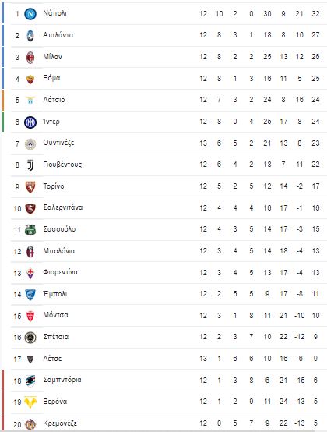Screen dimensions: 327x432
Task: Click the Roma wolf crest logo
Action: pyautogui.click(x=30, y=79)
